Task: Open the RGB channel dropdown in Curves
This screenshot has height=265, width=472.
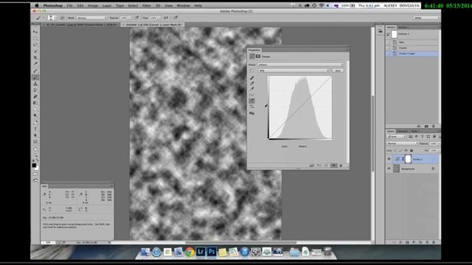Action: pos(294,71)
